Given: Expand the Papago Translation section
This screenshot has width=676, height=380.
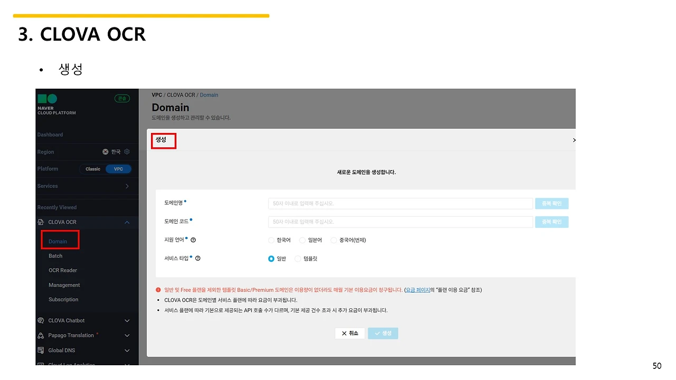Looking at the screenshot, I should click(x=127, y=335).
